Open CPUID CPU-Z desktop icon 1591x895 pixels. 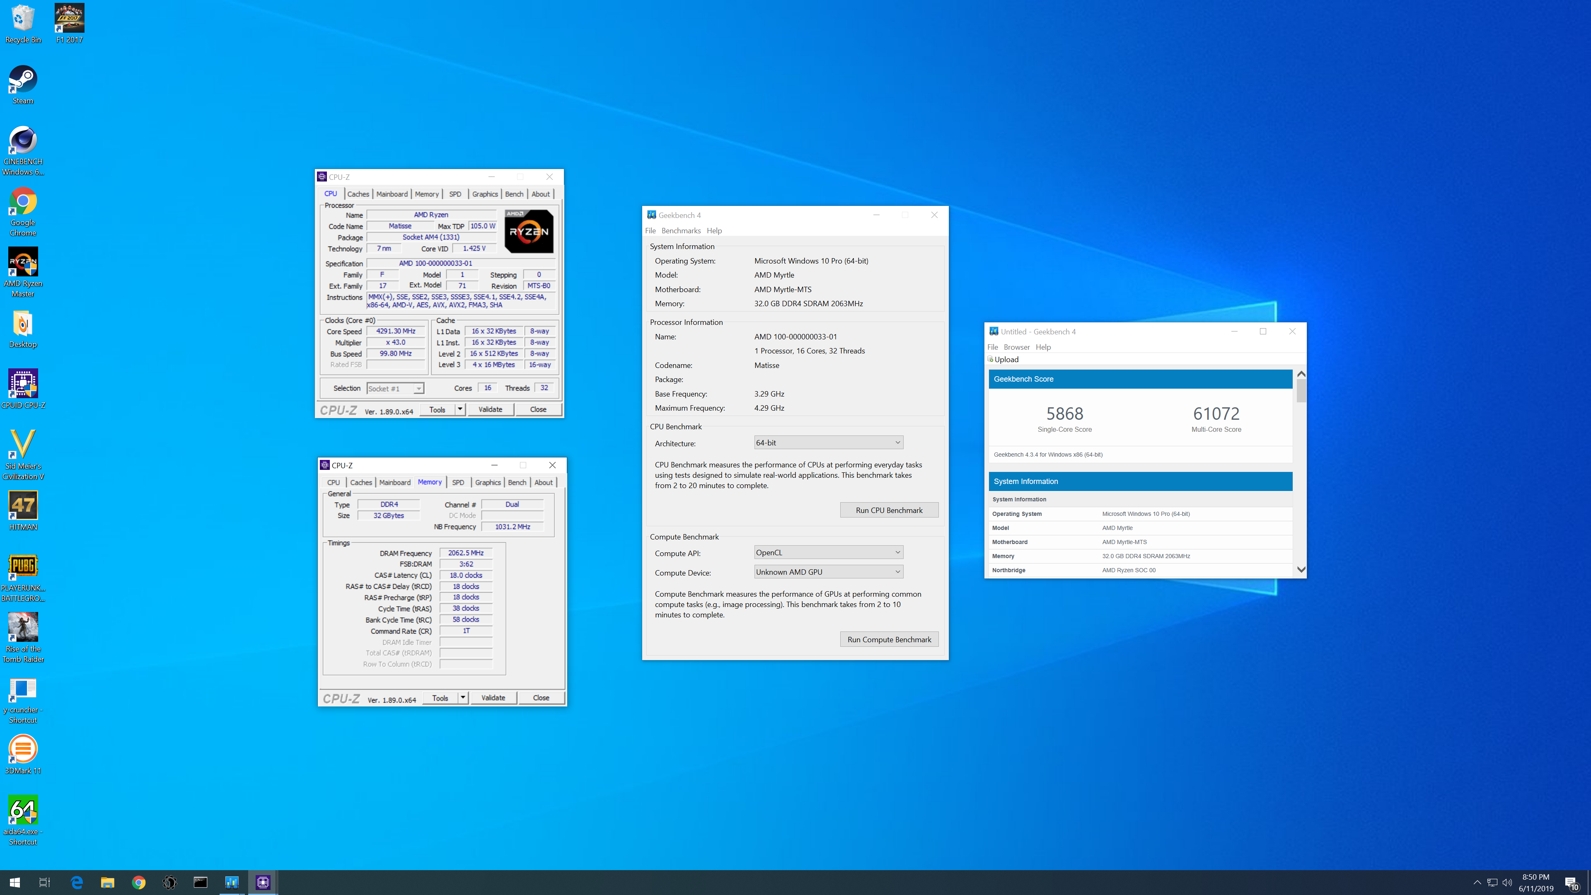click(23, 384)
